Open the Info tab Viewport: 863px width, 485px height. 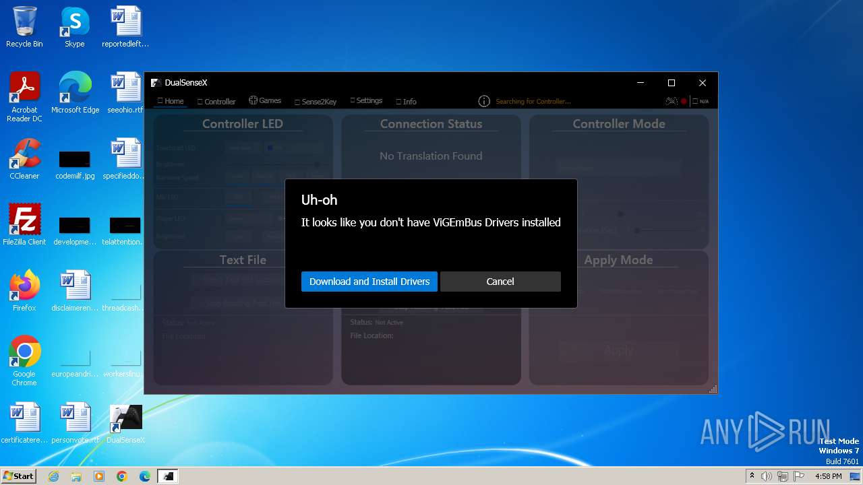point(407,102)
